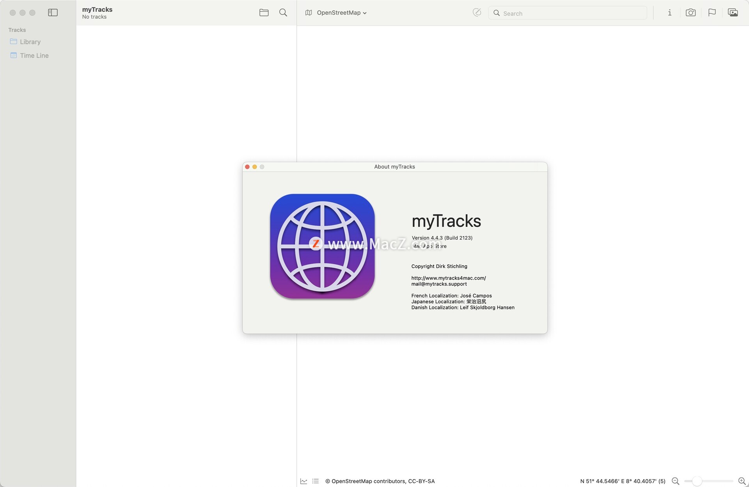Toggle the sidebar panel icon
Screen dimensions: 749x487
pyautogui.click(x=53, y=12)
